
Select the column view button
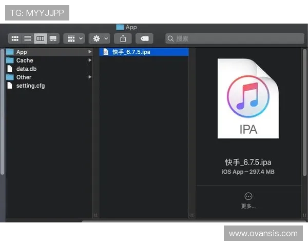pos(41,38)
